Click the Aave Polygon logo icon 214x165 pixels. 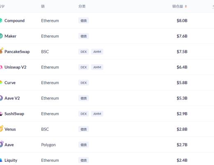click(x=2, y=144)
